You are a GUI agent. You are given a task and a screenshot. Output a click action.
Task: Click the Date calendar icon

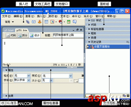(x=69, y=22)
